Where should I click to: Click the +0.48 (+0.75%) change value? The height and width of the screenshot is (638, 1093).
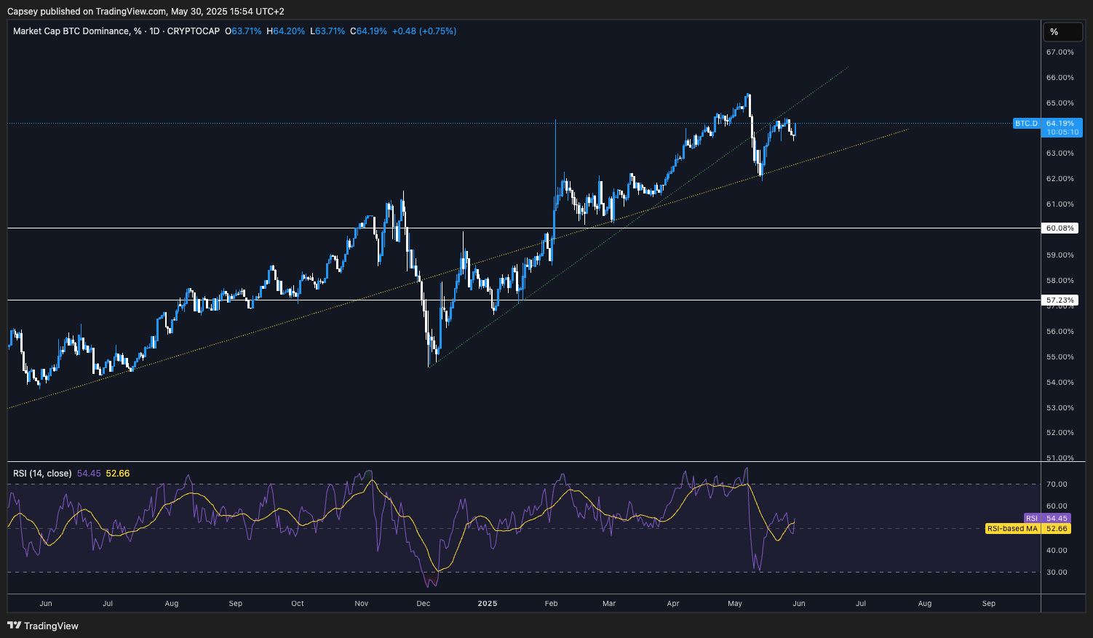point(424,31)
